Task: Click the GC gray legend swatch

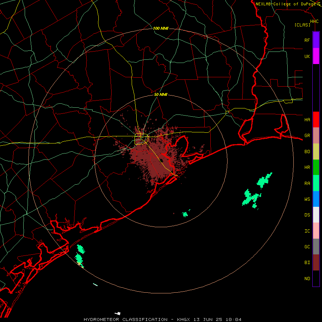Action: 316,247
